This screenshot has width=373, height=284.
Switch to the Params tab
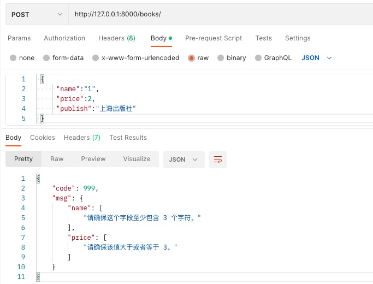point(19,38)
